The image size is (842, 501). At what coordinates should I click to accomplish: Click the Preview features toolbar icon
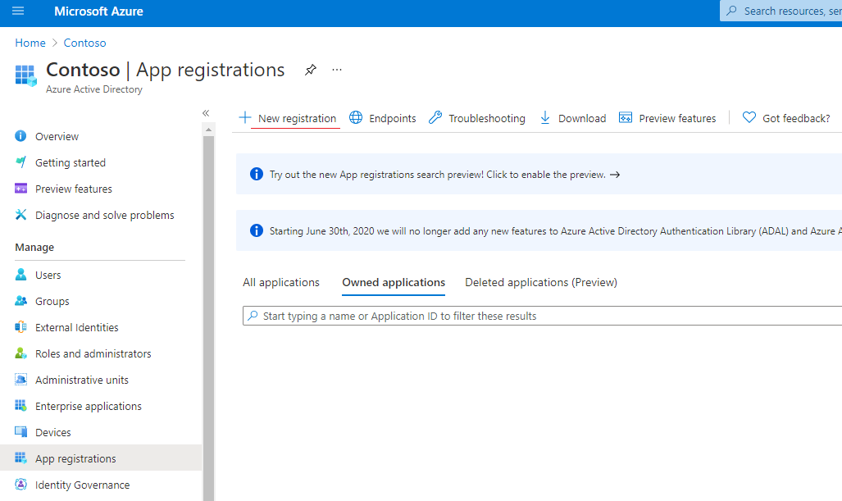(x=626, y=117)
